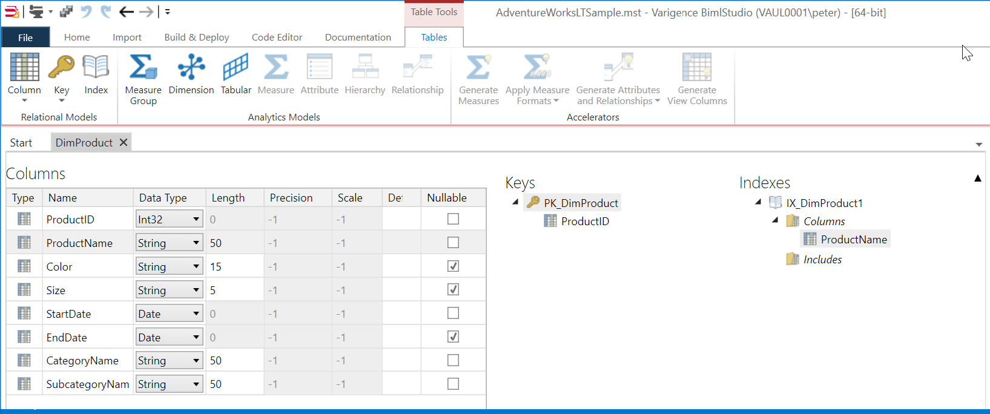Toggle Nullable checkbox for ProductID

point(453,219)
